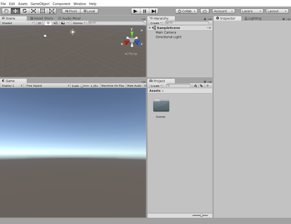This screenshot has width=291, height=224.
Task: Open the Scene panel options menu
Action: click(144, 19)
